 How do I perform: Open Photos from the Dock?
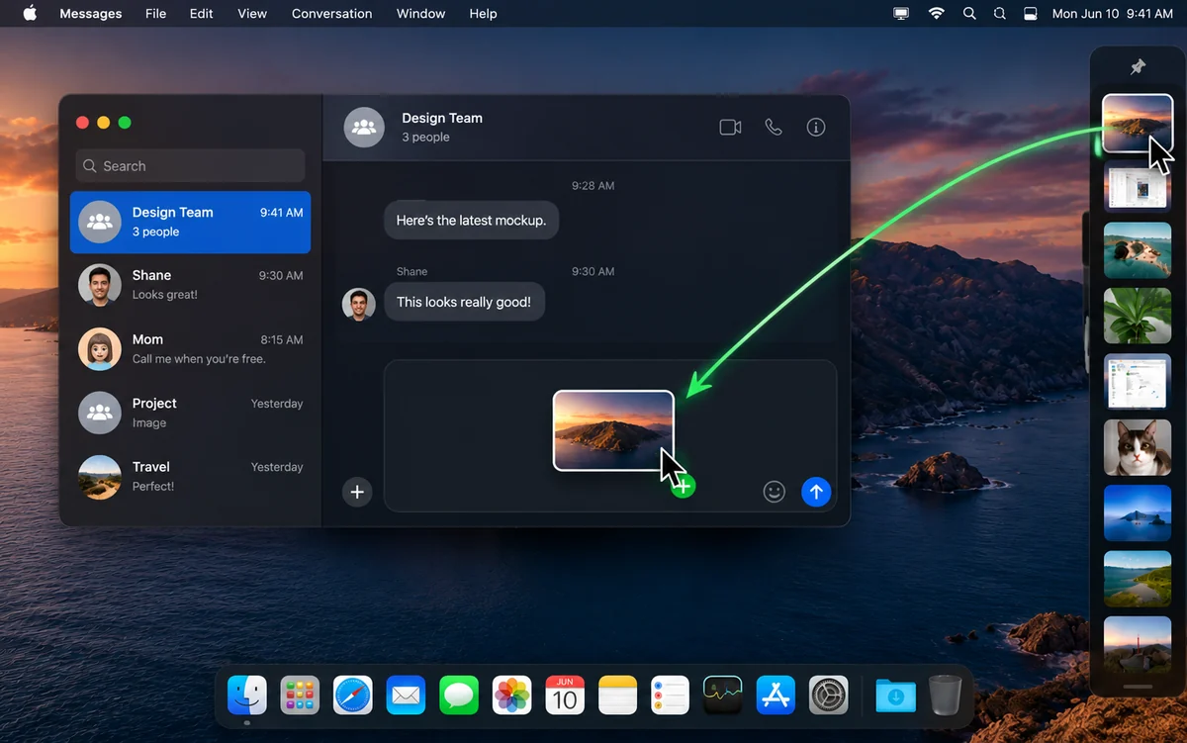click(x=512, y=696)
